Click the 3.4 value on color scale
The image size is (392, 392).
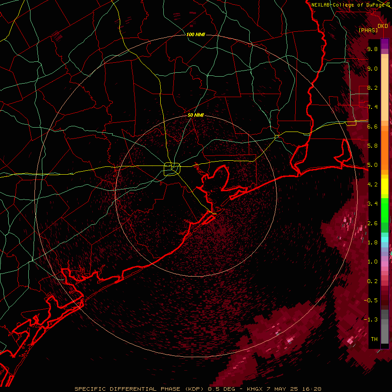[372, 204]
